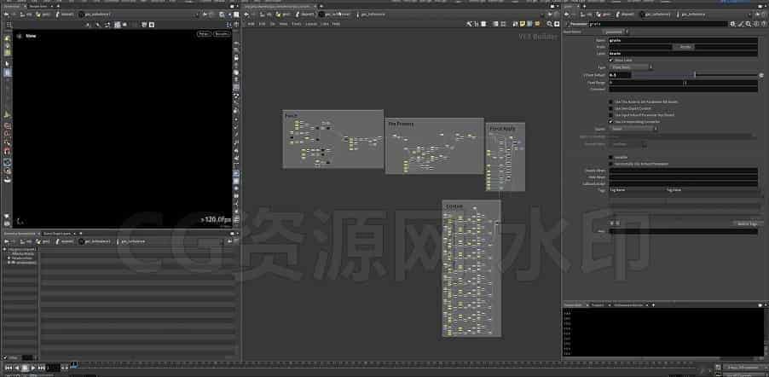Screen dimensions: 769x377
Task: Open the Export dropdown in parameter pane
Action: coord(633,129)
